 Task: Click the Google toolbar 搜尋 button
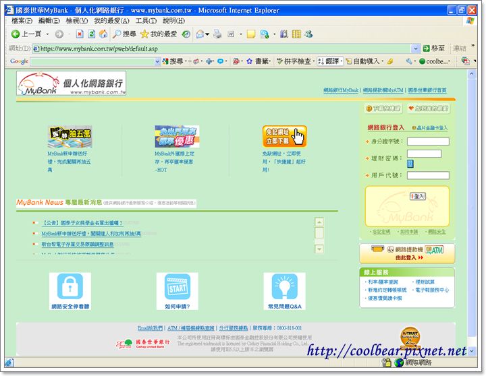point(173,61)
